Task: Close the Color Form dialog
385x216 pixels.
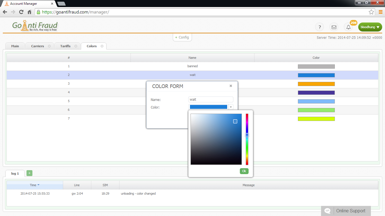Action: [x=231, y=86]
